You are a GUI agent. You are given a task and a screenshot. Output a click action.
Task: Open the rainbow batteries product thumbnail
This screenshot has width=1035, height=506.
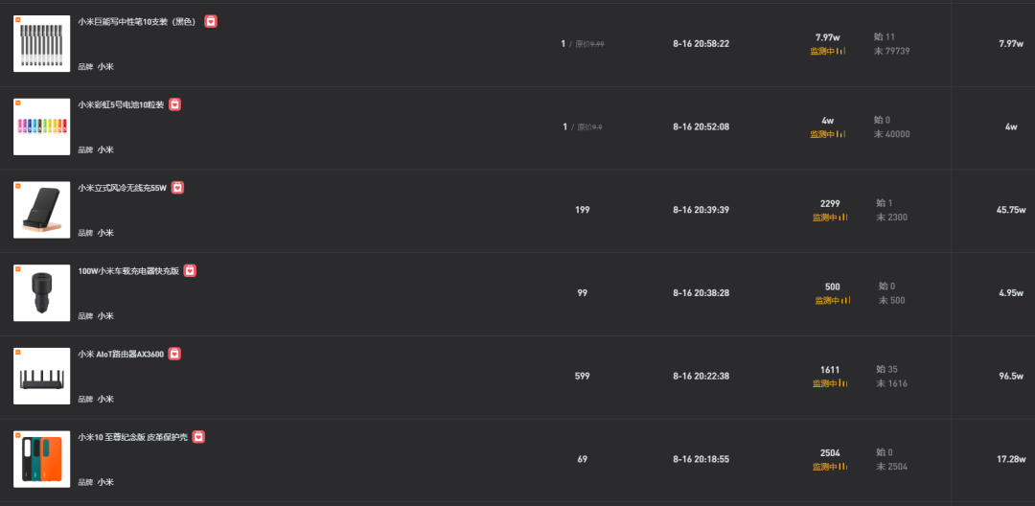(41, 126)
